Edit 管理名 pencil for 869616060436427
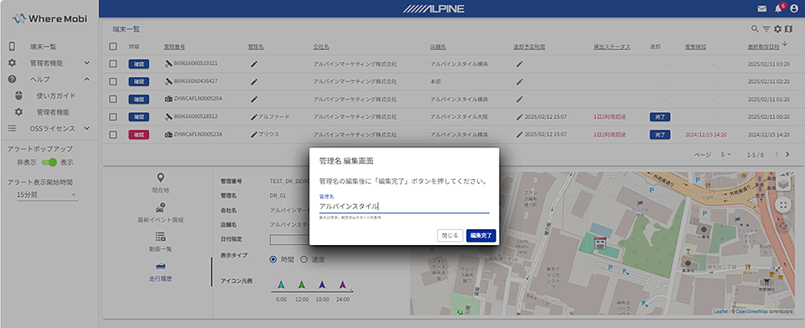The image size is (805, 328). click(253, 81)
